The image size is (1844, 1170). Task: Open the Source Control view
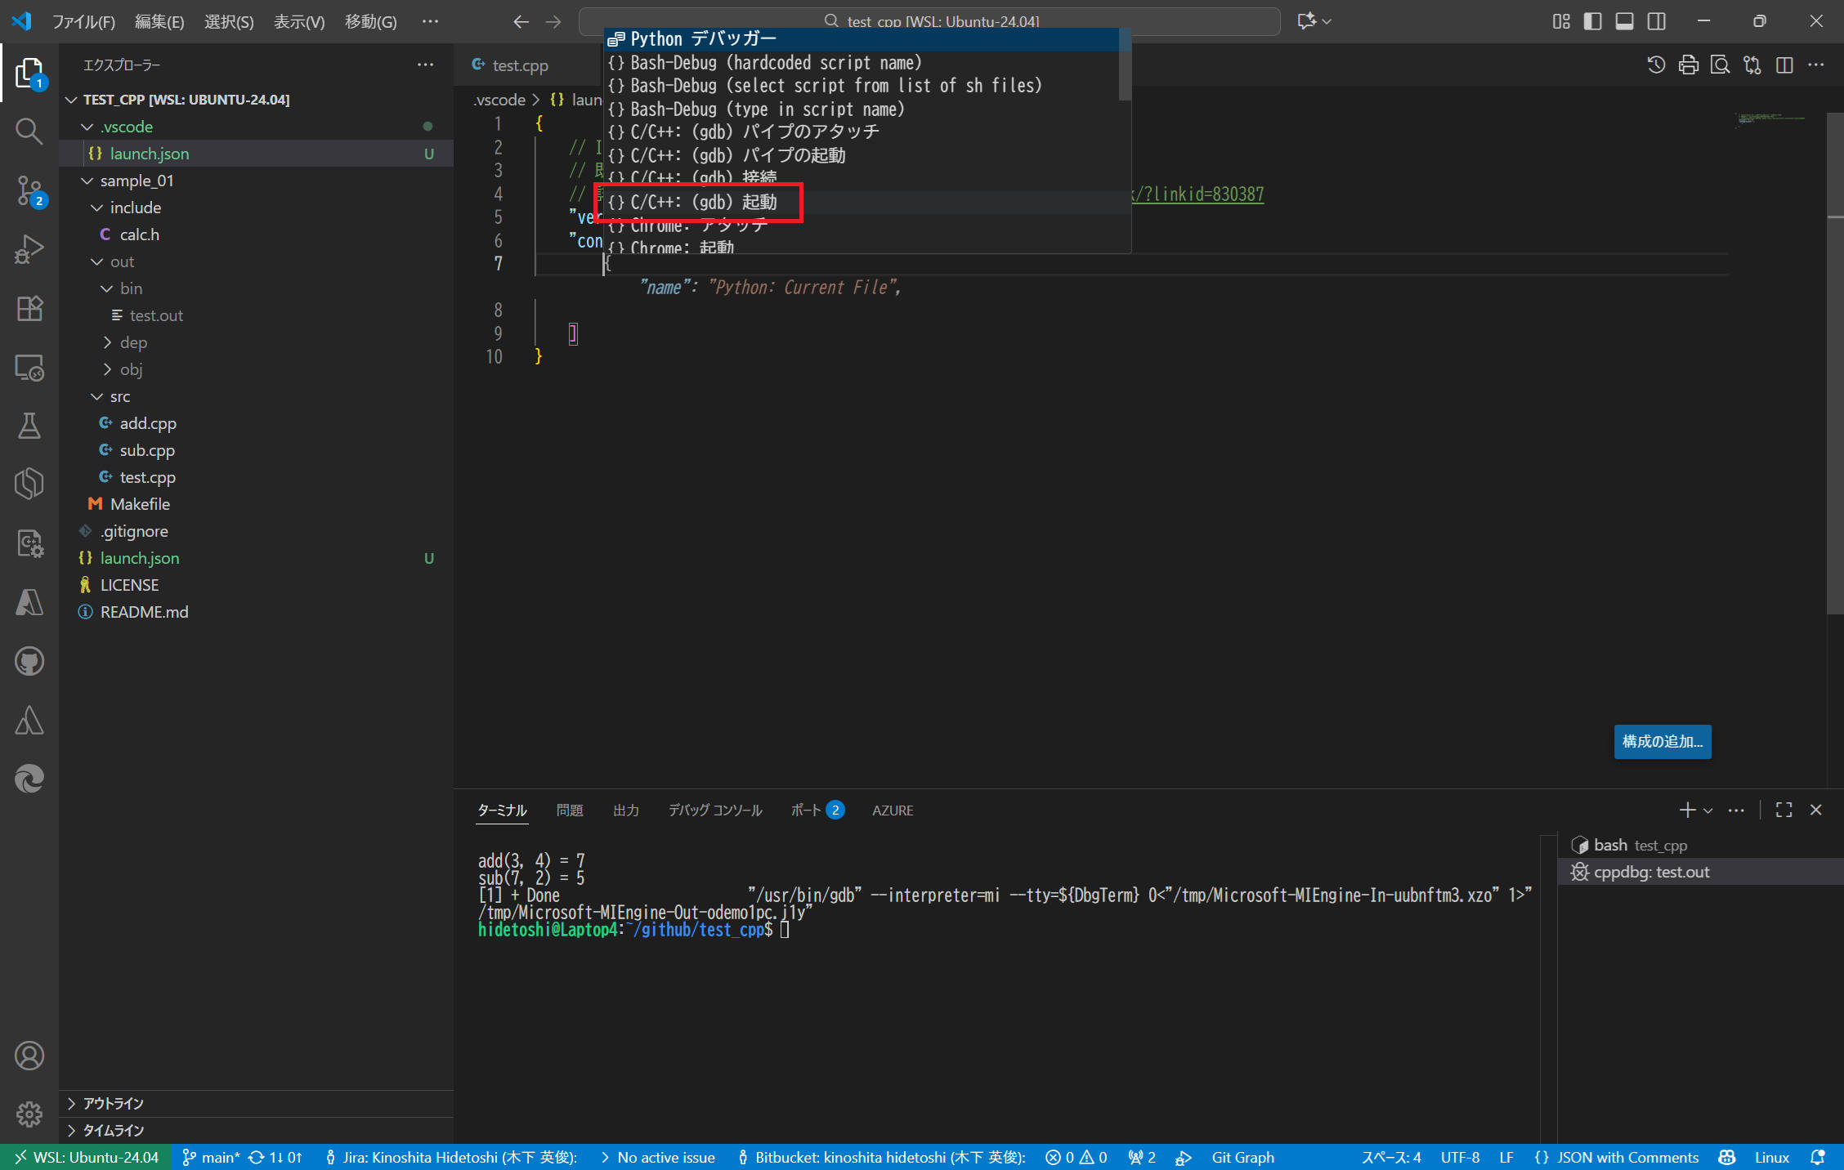coord(29,190)
